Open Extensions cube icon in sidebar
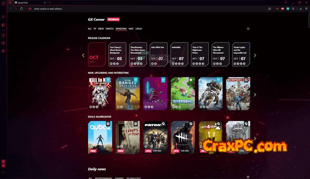The width and height of the screenshot is (310, 179). tap(3, 43)
